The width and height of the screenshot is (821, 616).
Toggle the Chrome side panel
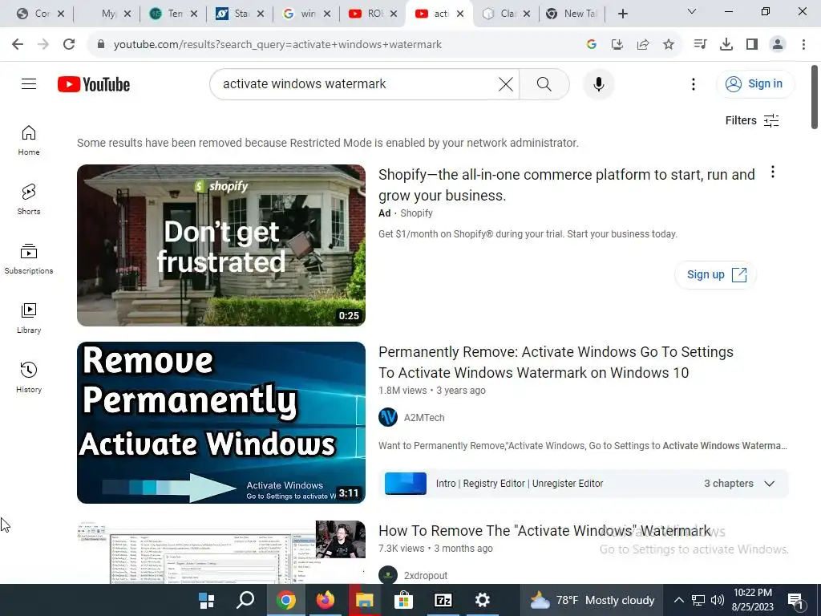point(752,45)
